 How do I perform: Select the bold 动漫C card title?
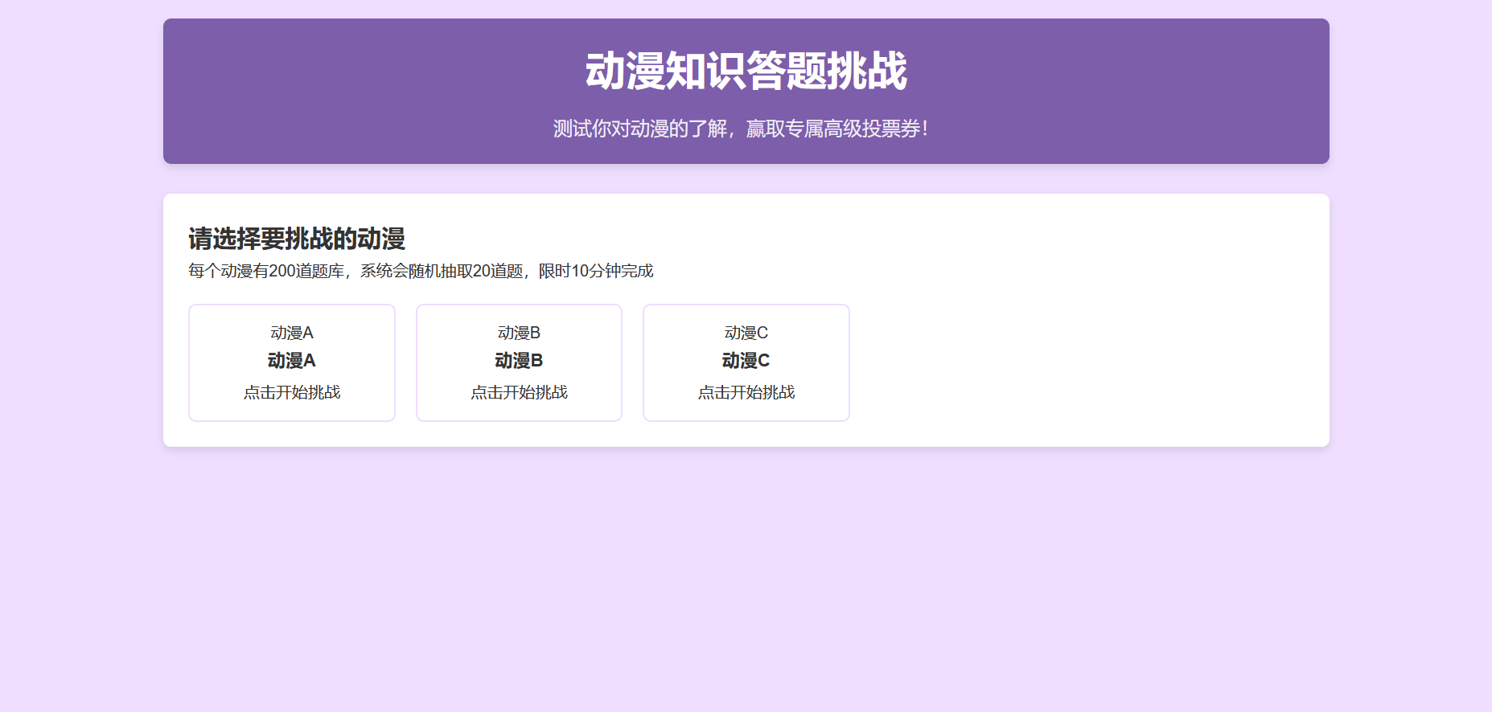[x=746, y=361]
